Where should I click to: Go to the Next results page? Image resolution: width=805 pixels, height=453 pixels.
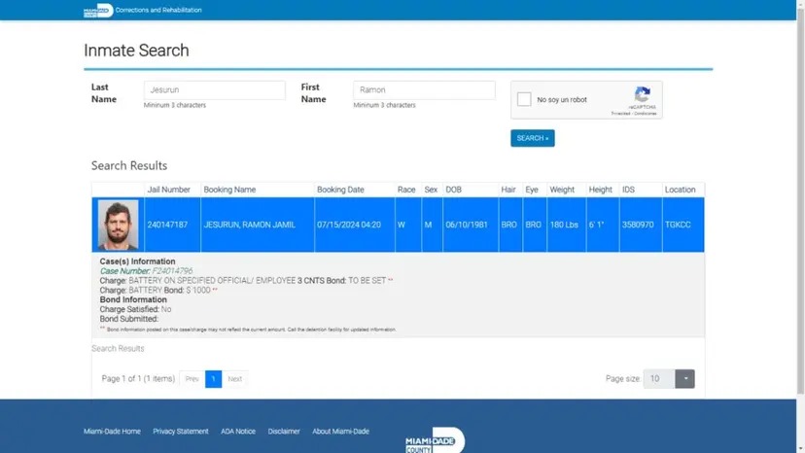pos(234,379)
